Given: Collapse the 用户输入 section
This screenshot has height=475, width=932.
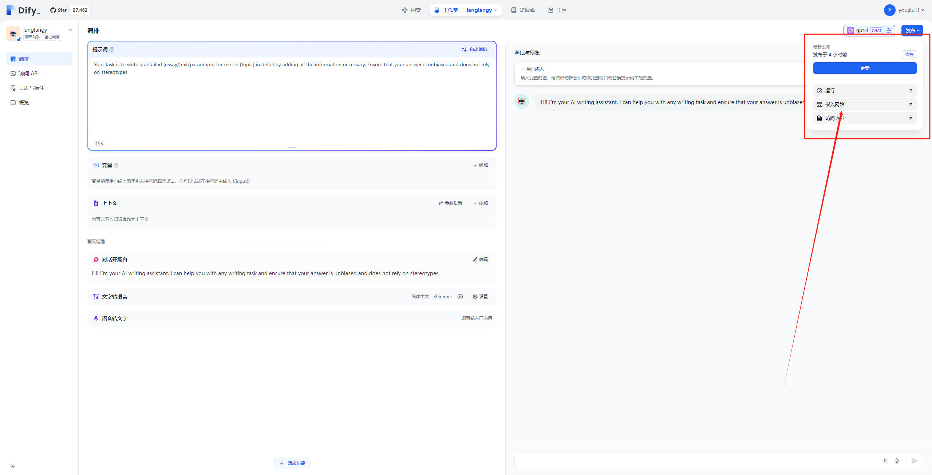Looking at the screenshot, I should point(523,69).
